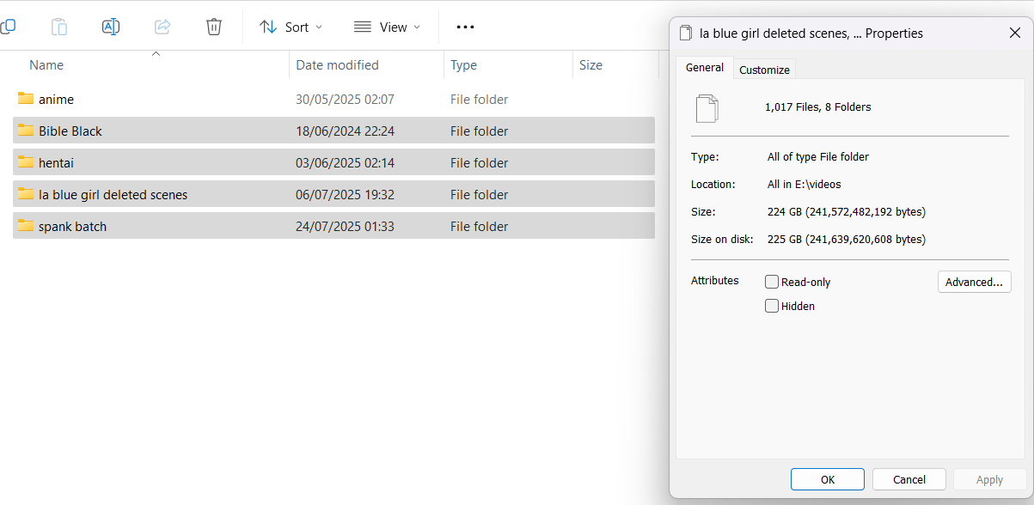Sort by the Size column header
The width and height of the screenshot is (1034, 505).
point(590,65)
